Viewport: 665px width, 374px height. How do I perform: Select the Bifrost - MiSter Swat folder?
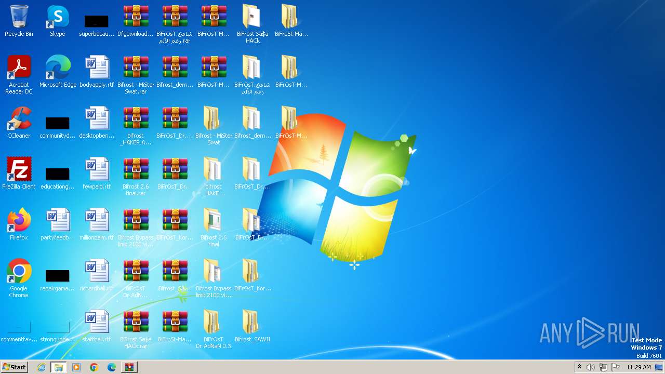tap(214, 126)
